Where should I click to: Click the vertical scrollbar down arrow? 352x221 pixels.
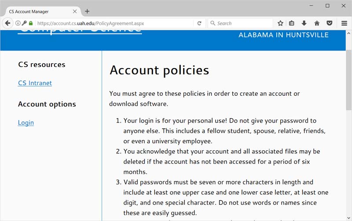[x=348, y=217]
